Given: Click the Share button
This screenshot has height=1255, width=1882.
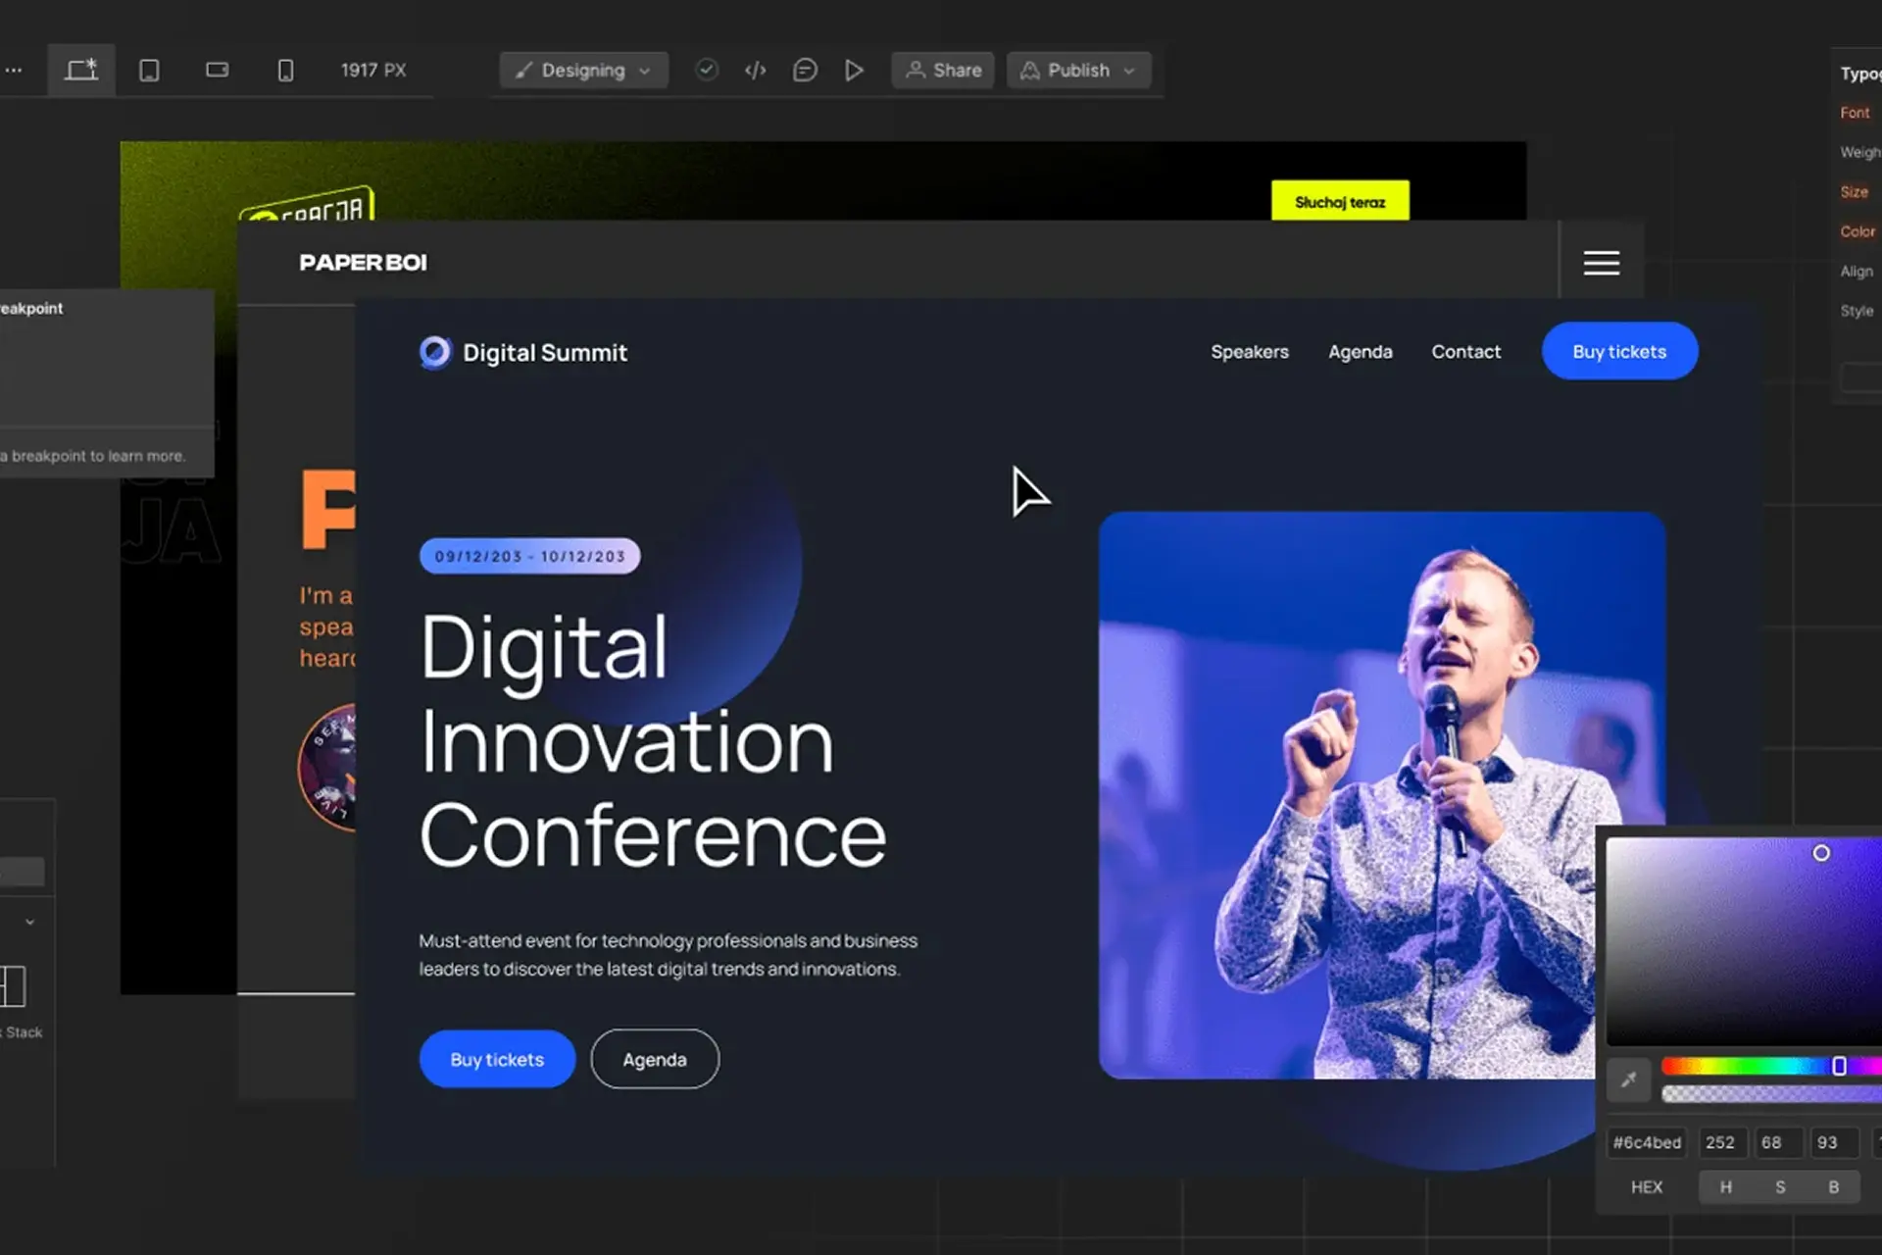Looking at the screenshot, I should point(943,71).
